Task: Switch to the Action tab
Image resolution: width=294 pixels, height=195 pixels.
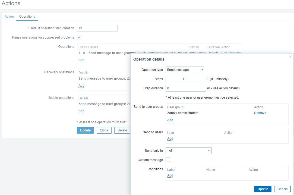Action: point(9,17)
